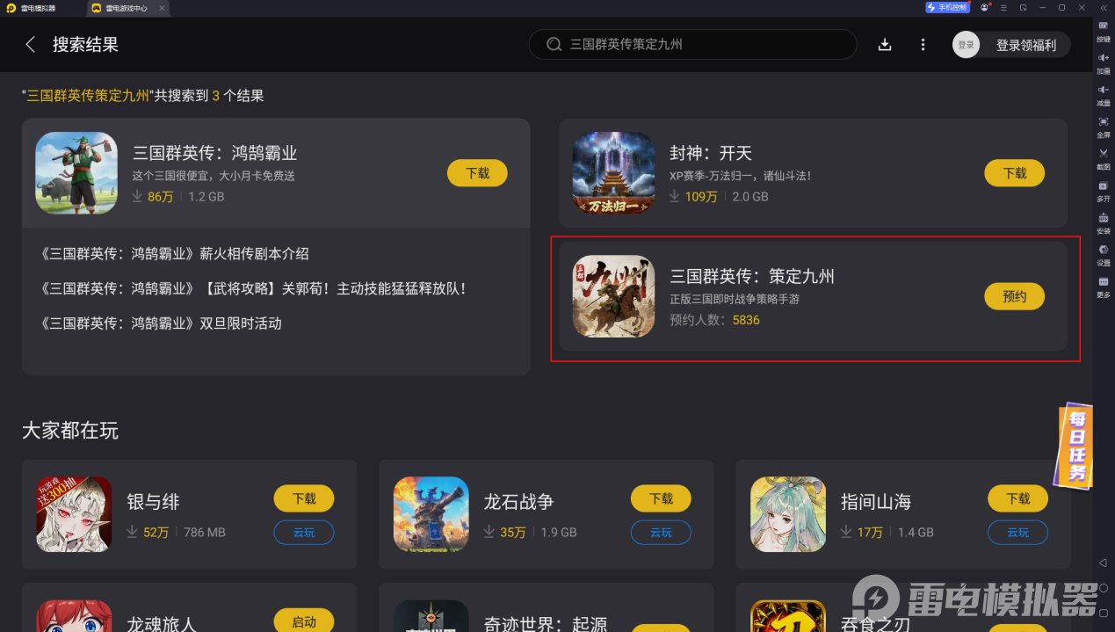Toggle fullscreen with the 全屏 icon
1115x632 pixels.
(1104, 127)
